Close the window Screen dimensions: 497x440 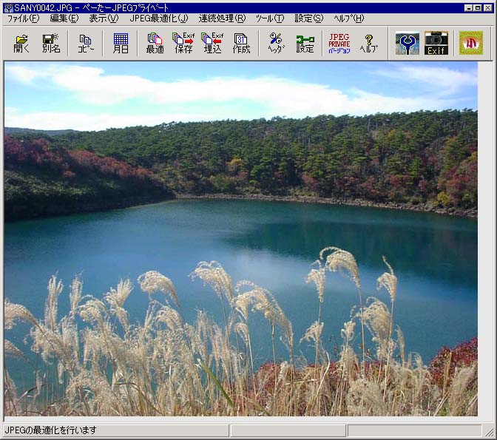click(x=488, y=8)
